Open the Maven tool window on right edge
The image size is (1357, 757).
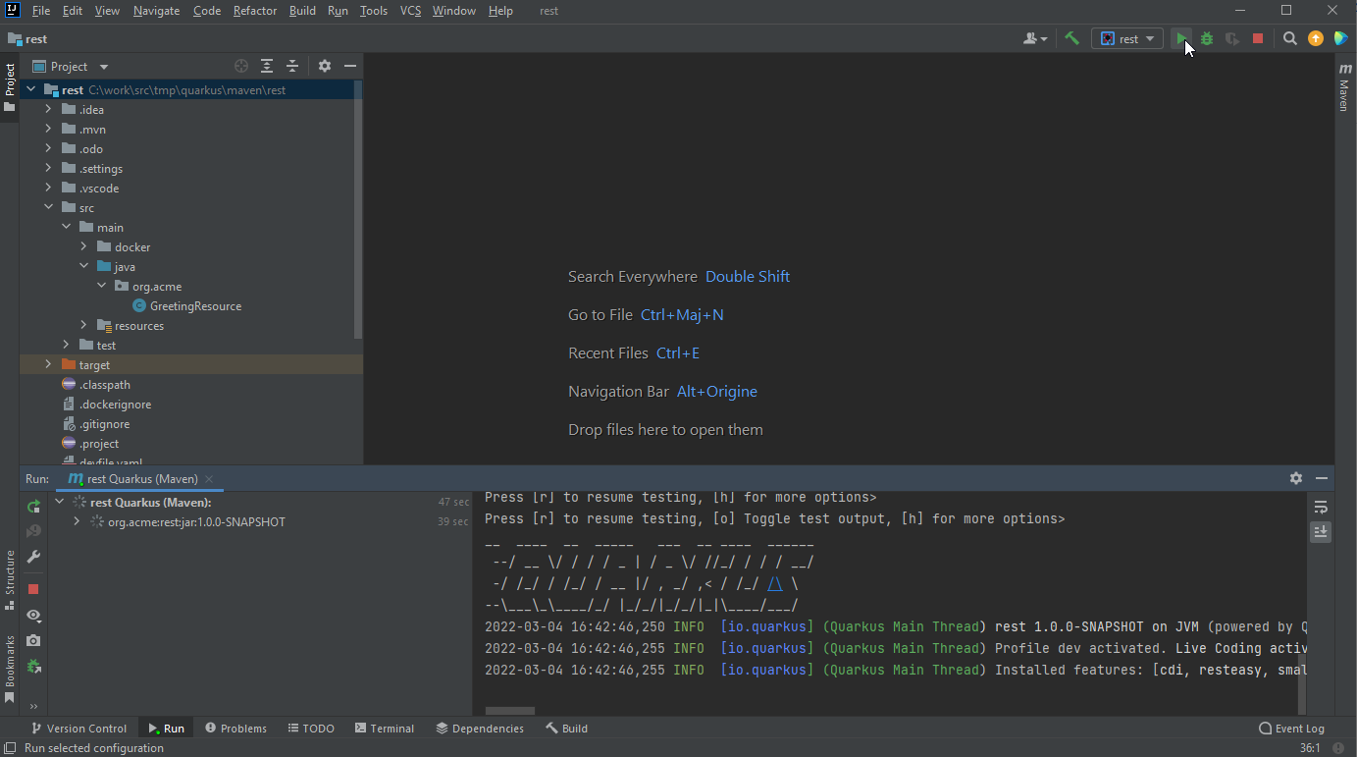point(1344,88)
